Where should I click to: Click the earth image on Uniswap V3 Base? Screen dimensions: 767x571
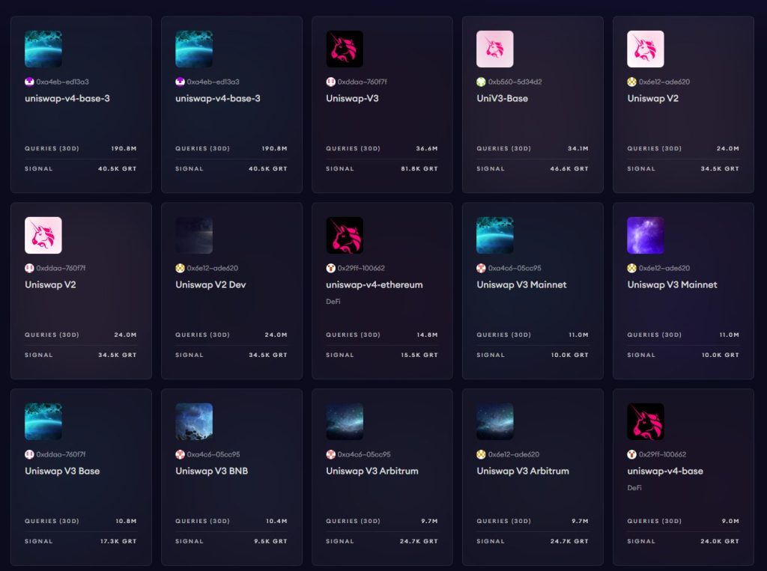[43, 422]
